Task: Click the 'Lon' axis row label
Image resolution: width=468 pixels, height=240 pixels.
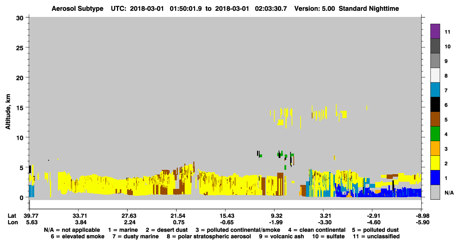Action: pyautogui.click(x=12, y=222)
